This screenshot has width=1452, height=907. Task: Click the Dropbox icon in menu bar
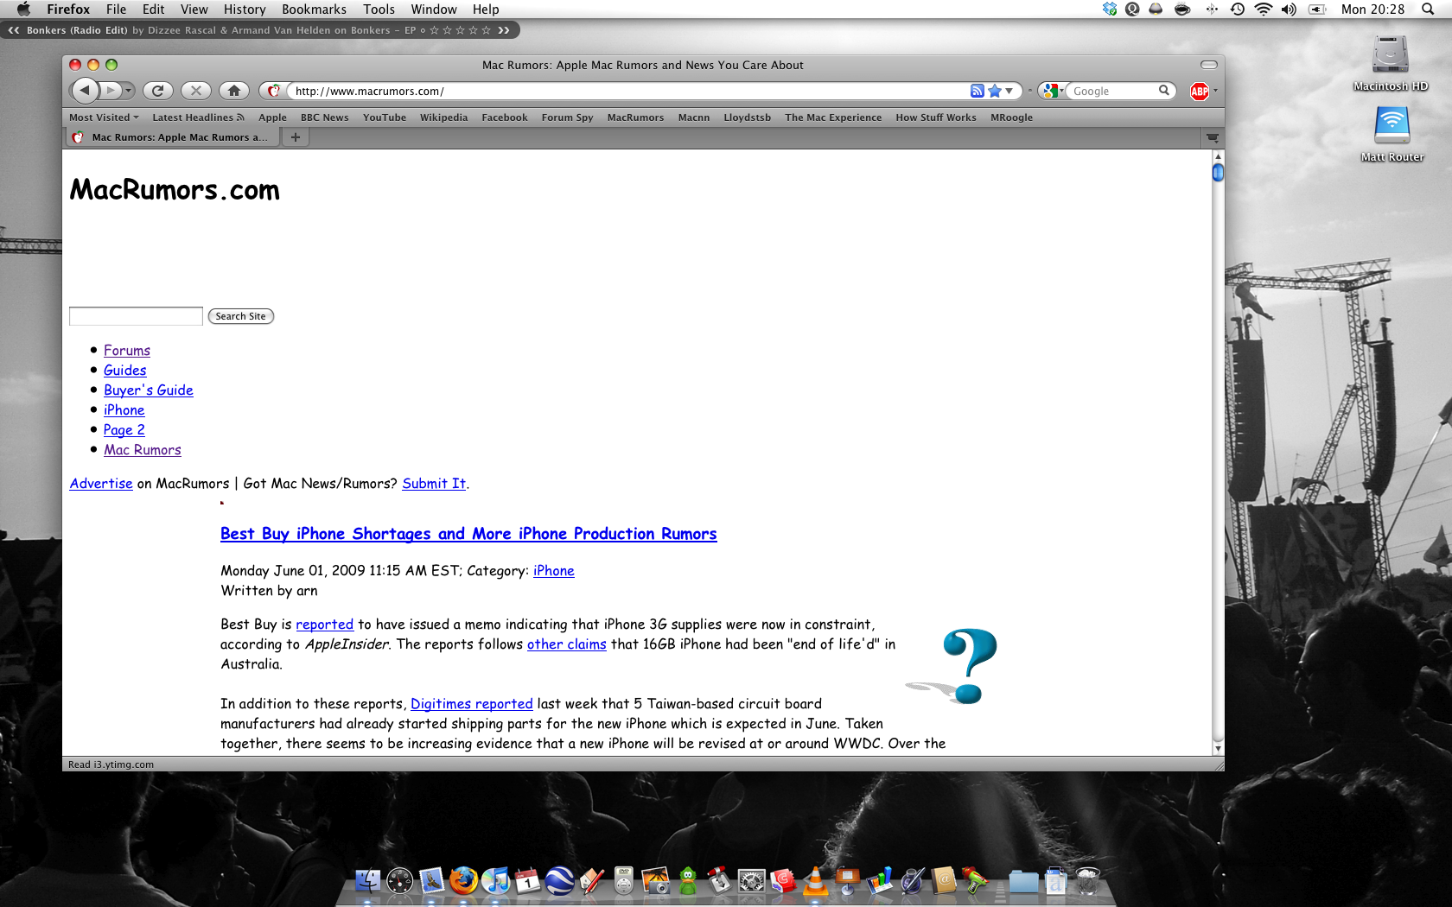[1110, 9]
